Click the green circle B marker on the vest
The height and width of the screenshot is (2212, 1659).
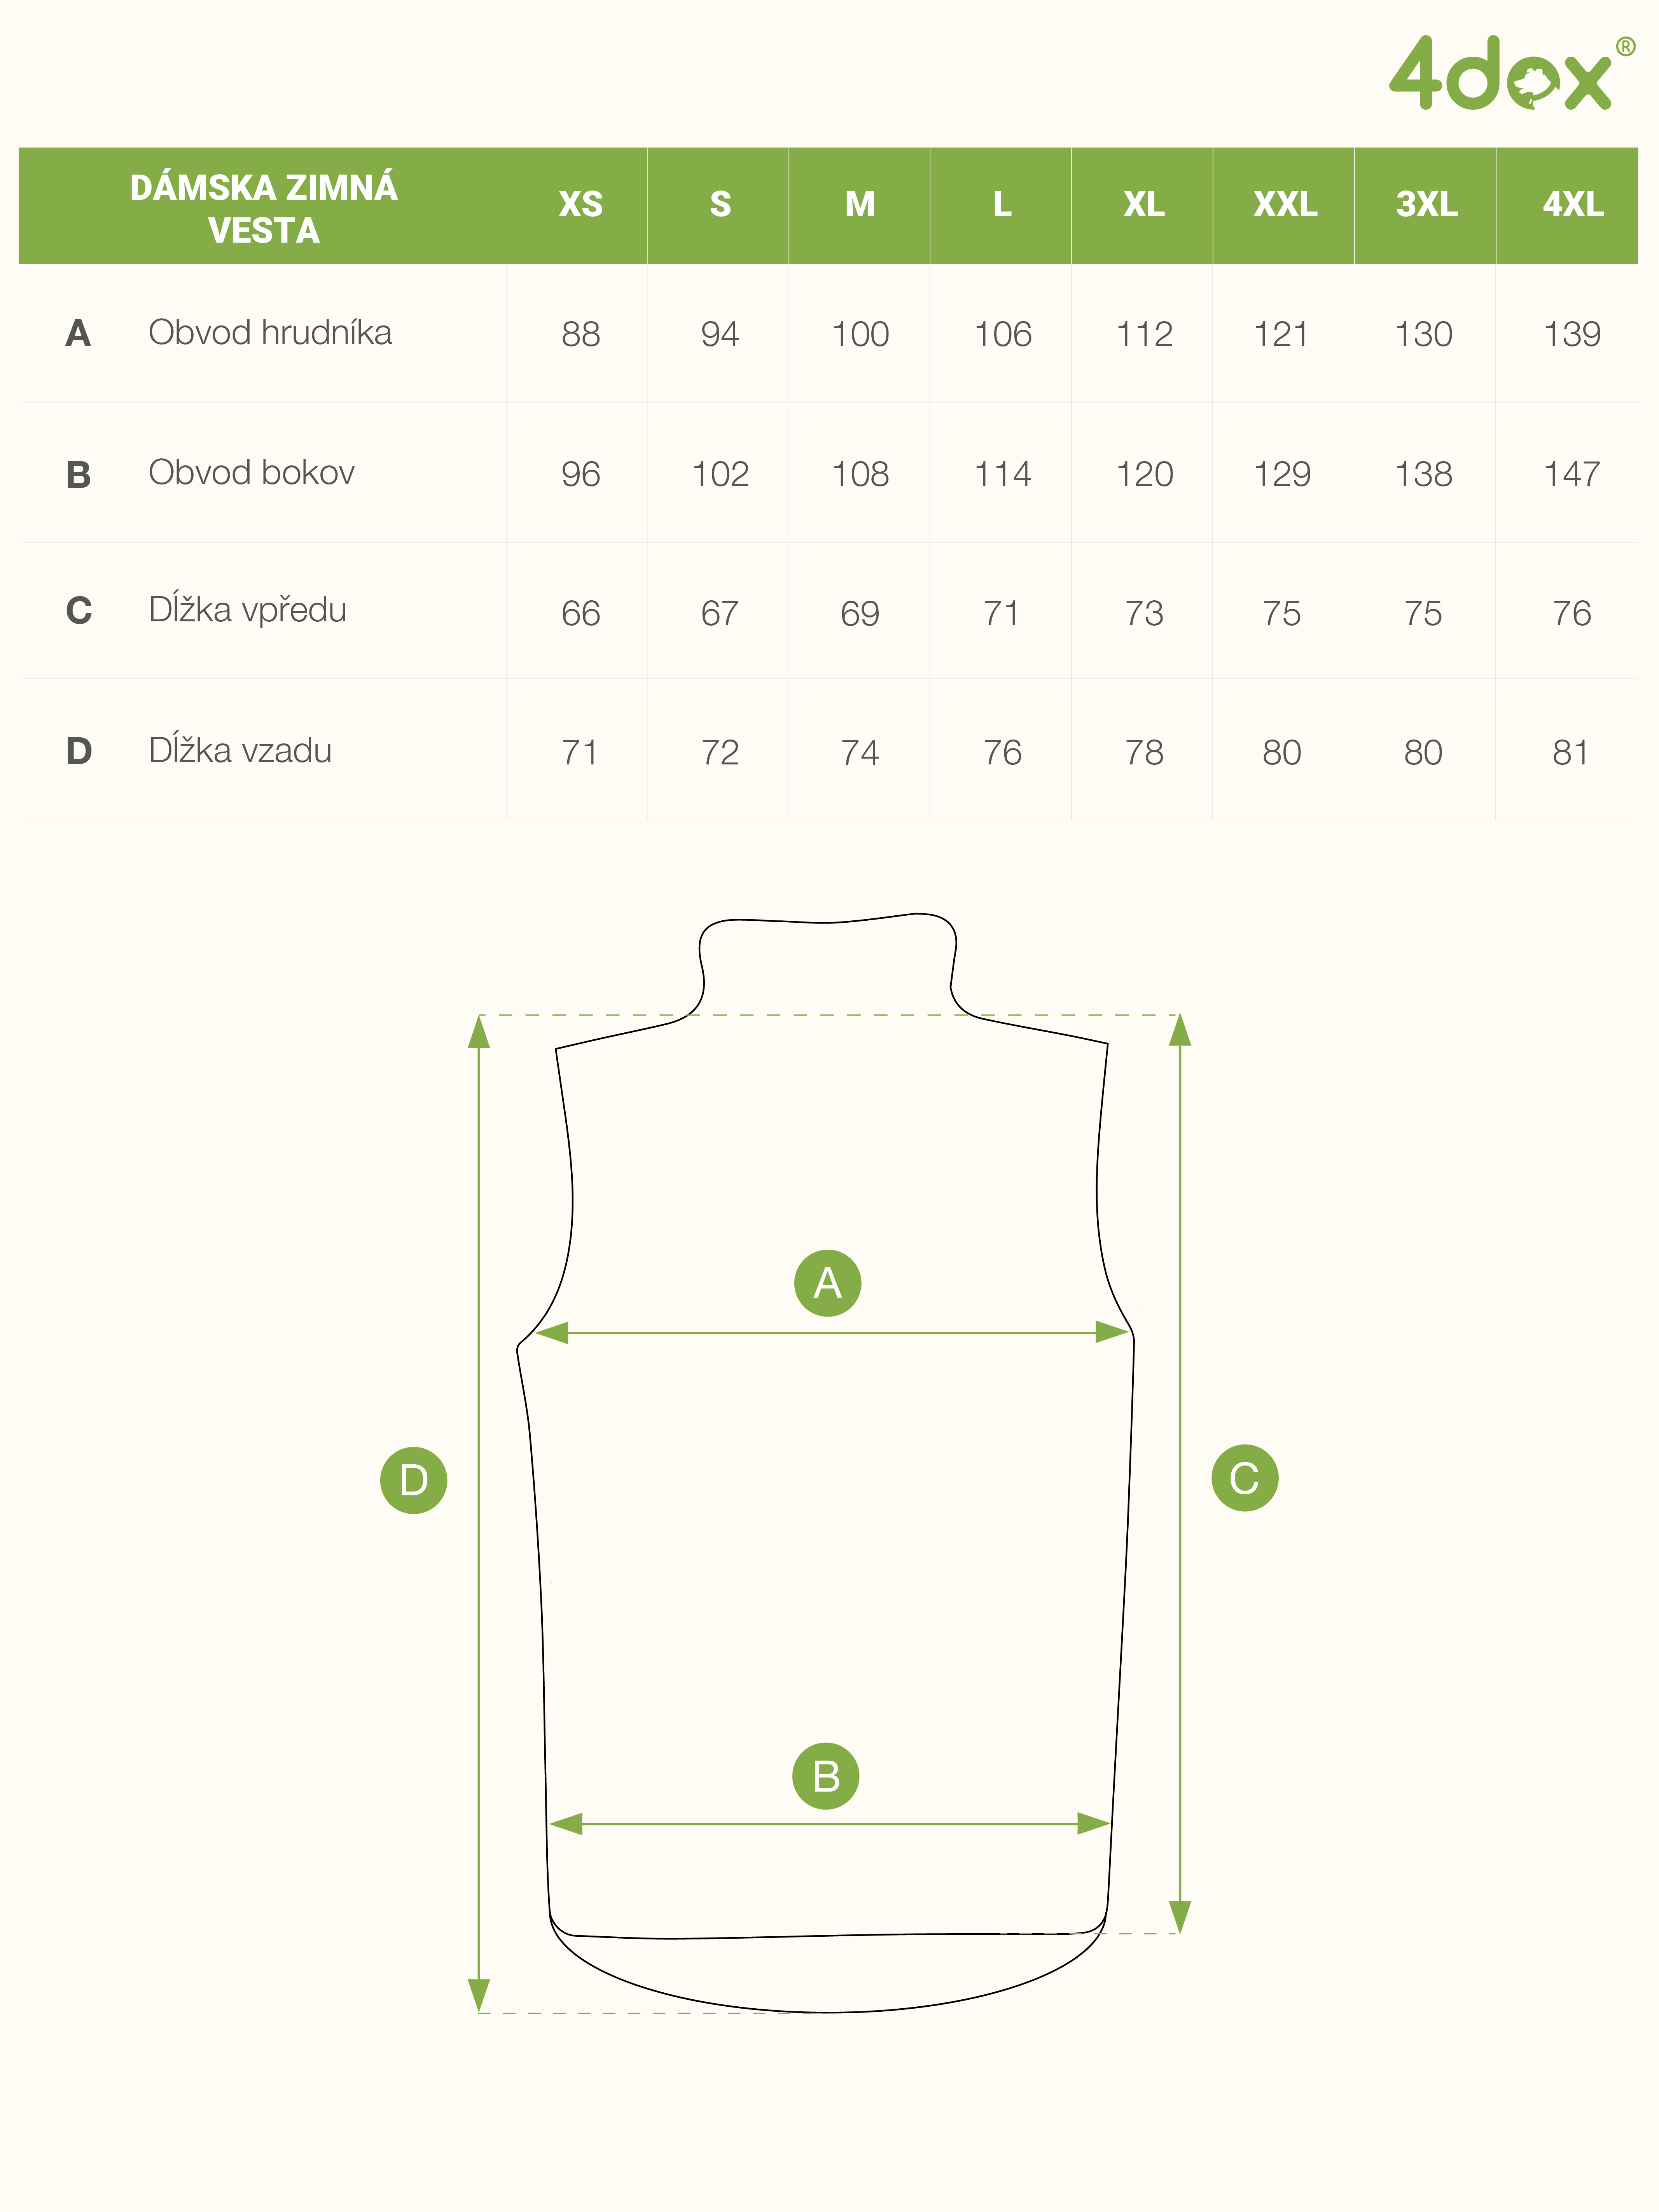pyautogui.click(x=825, y=1776)
